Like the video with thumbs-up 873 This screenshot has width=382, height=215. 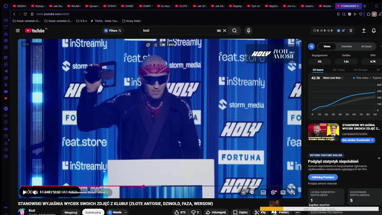180,212
